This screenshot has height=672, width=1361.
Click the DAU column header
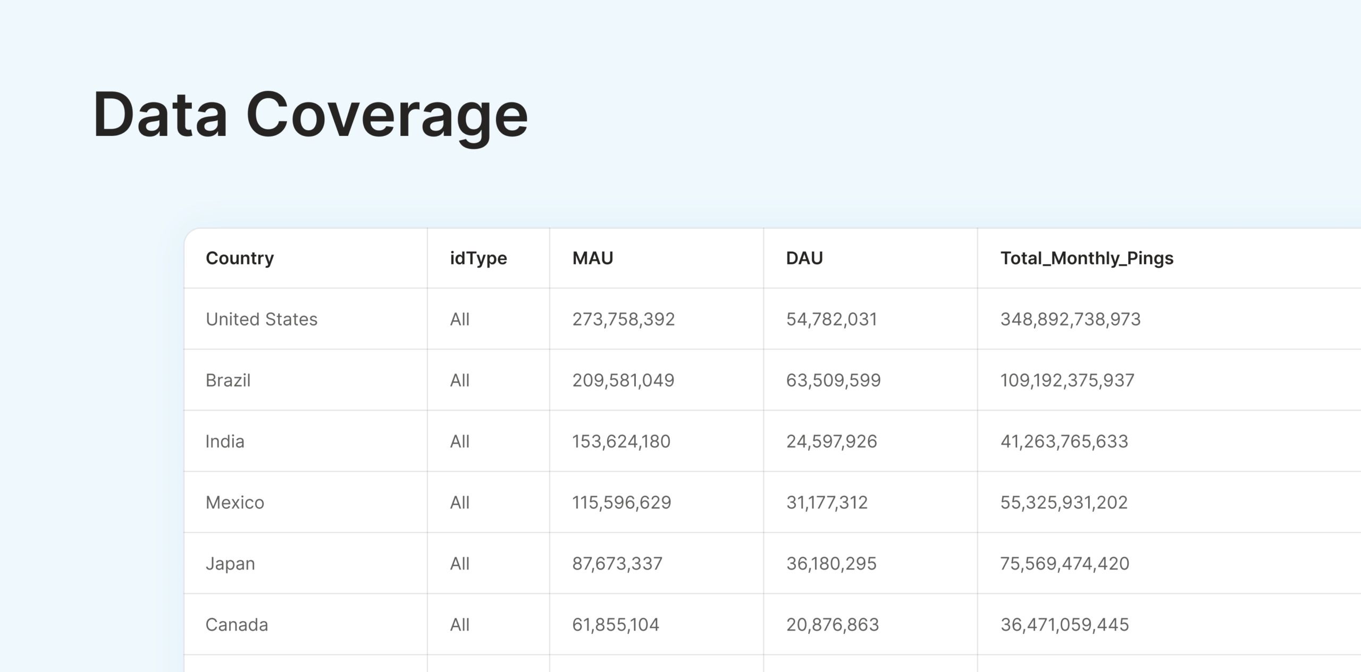click(x=804, y=258)
